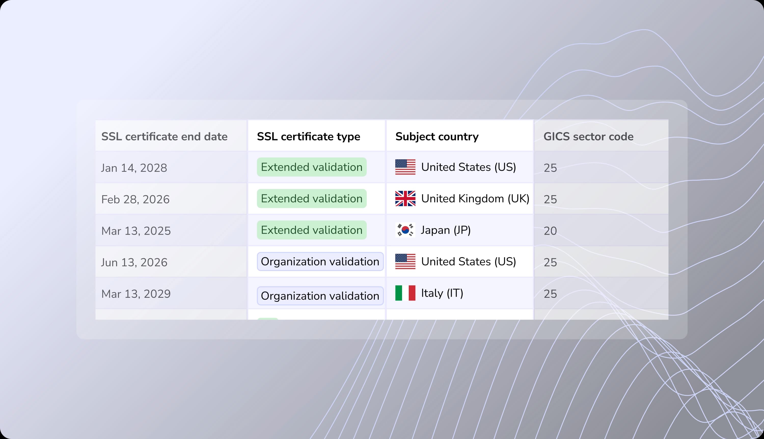Click the Jan 14, 2028 date cell
The image size is (764, 439).
tap(134, 167)
